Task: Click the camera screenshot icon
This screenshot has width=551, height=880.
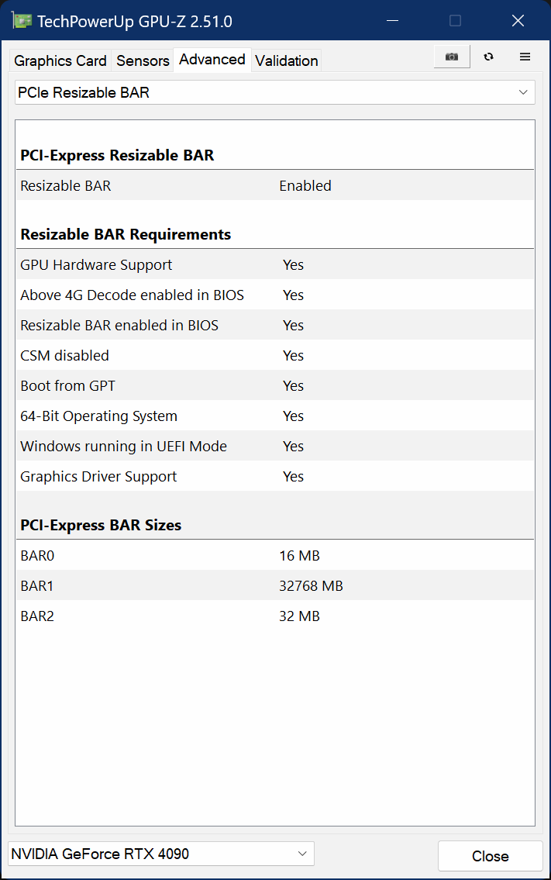Action: click(452, 57)
